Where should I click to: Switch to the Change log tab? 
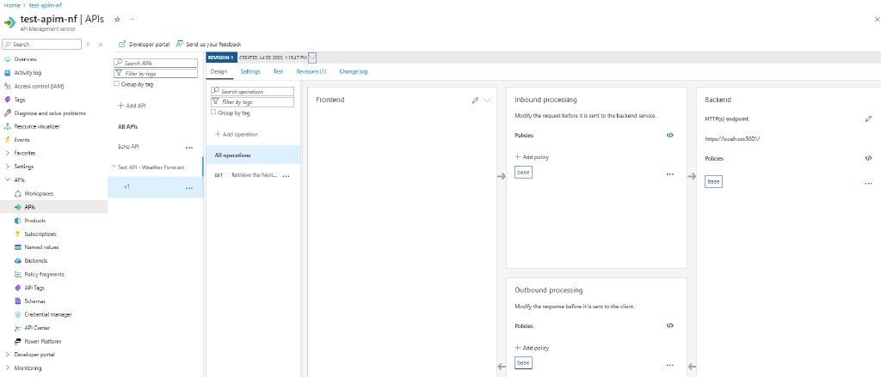pos(354,71)
